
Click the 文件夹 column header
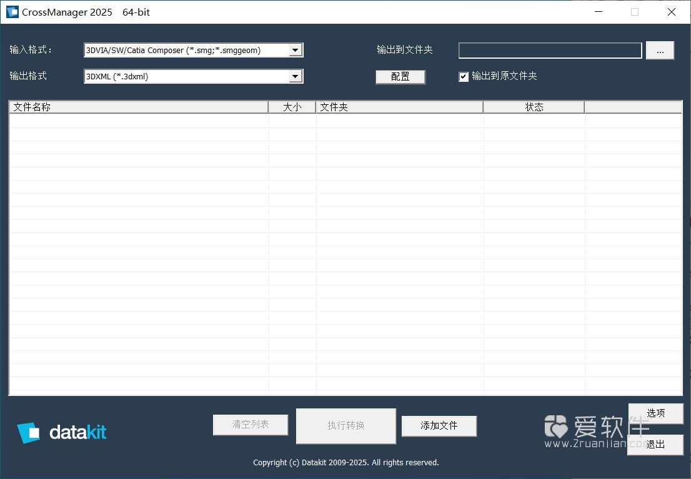[x=333, y=107]
